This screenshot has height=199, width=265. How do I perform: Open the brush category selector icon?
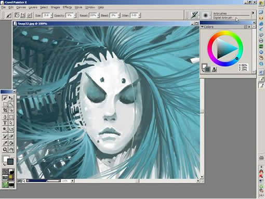[x=194, y=15]
